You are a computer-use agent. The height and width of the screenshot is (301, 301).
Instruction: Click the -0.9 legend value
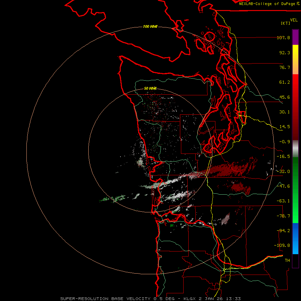pyautogui.click(x=285, y=142)
